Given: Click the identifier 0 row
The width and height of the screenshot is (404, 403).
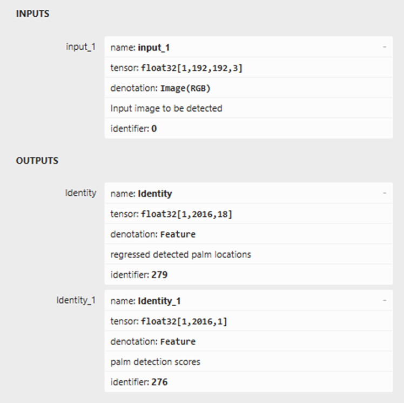Looking at the screenshot, I should (248, 128).
